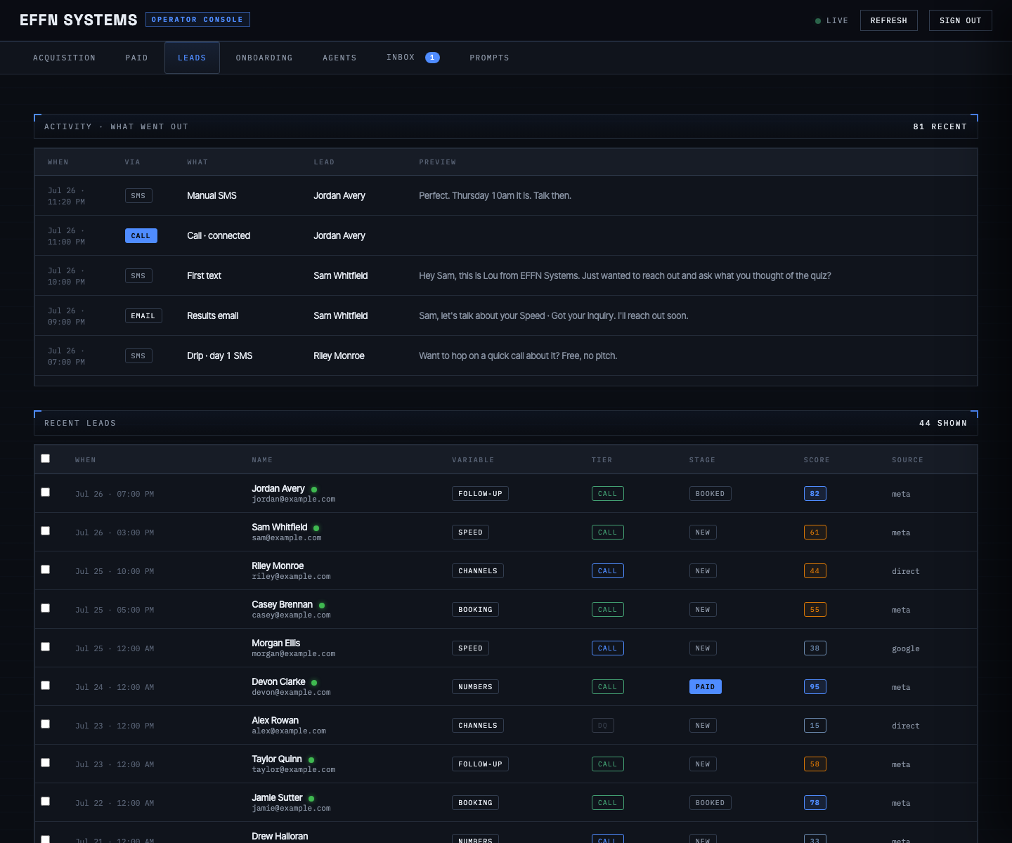The height and width of the screenshot is (843, 1012).
Task: Select the Leads tab
Action: click(x=192, y=58)
